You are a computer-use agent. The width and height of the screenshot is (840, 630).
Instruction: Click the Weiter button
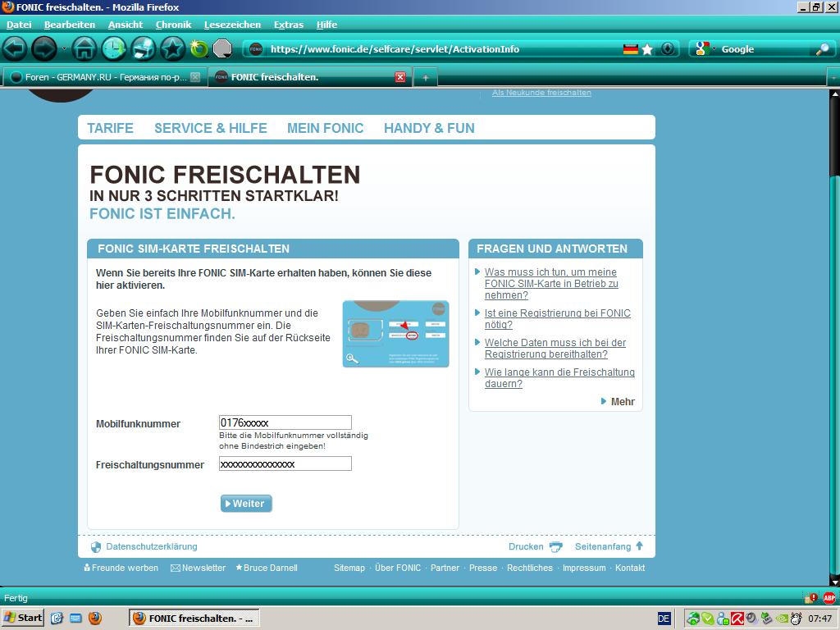click(246, 504)
